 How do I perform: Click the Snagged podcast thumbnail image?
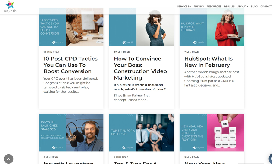pos(71,132)
